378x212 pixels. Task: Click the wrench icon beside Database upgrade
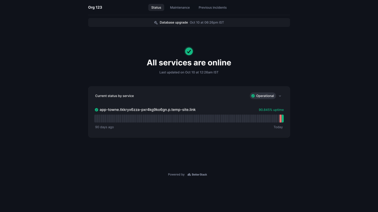(x=156, y=23)
